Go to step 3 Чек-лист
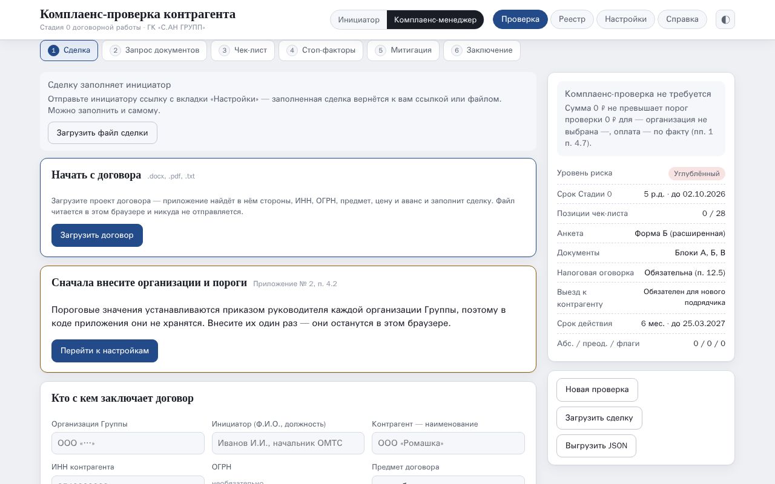This screenshot has height=484, width=775. [x=243, y=50]
